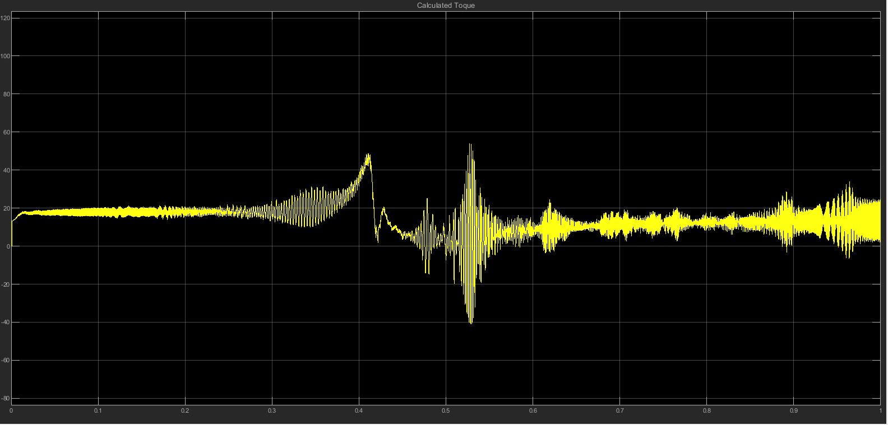Click the 0.1 tick on the time axis
Viewport: 888px width, 425px height.
click(98, 411)
